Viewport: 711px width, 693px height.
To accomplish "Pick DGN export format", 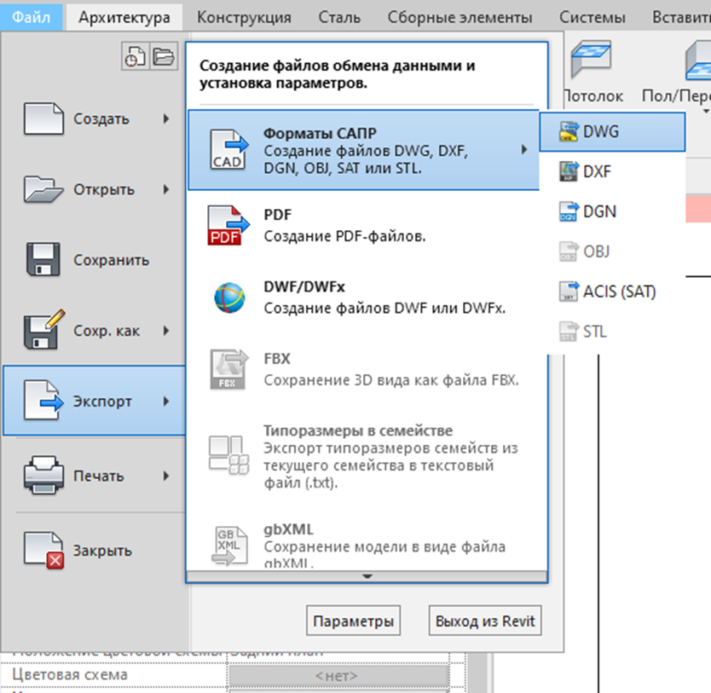I will point(598,211).
